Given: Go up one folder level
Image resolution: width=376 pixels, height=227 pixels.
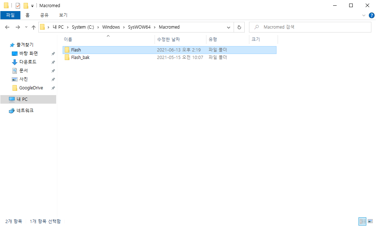Looking at the screenshot, I should click(x=34, y=27).
